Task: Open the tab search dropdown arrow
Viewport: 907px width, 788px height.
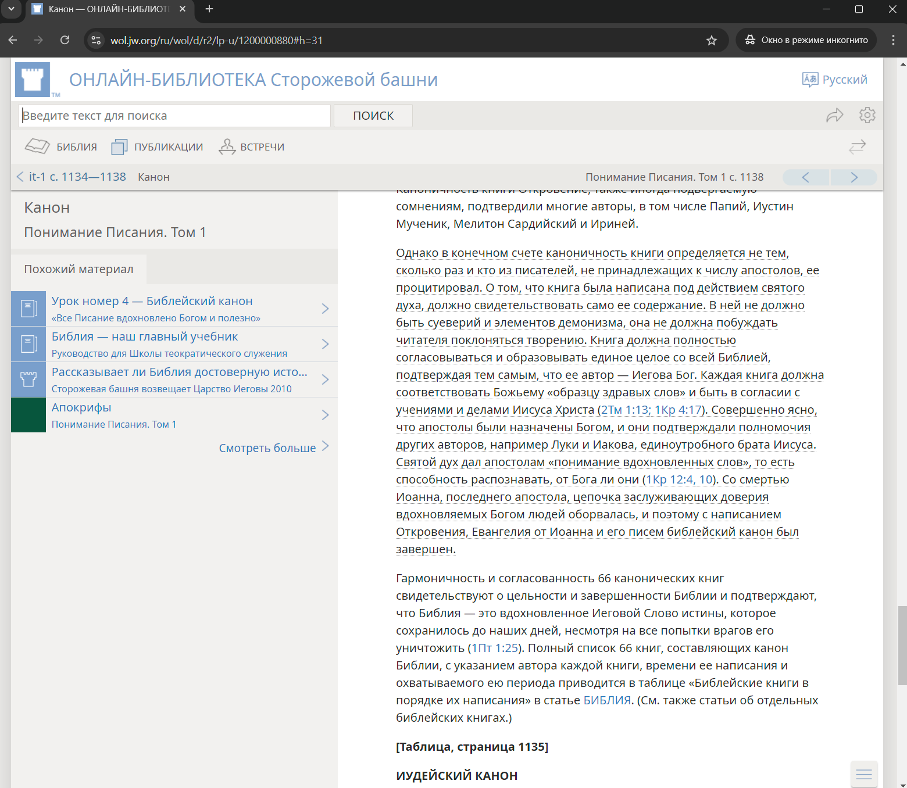Action: tap(11, 9)
